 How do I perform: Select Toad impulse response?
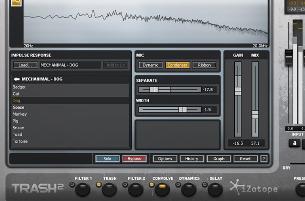click(x=70, y=135)
